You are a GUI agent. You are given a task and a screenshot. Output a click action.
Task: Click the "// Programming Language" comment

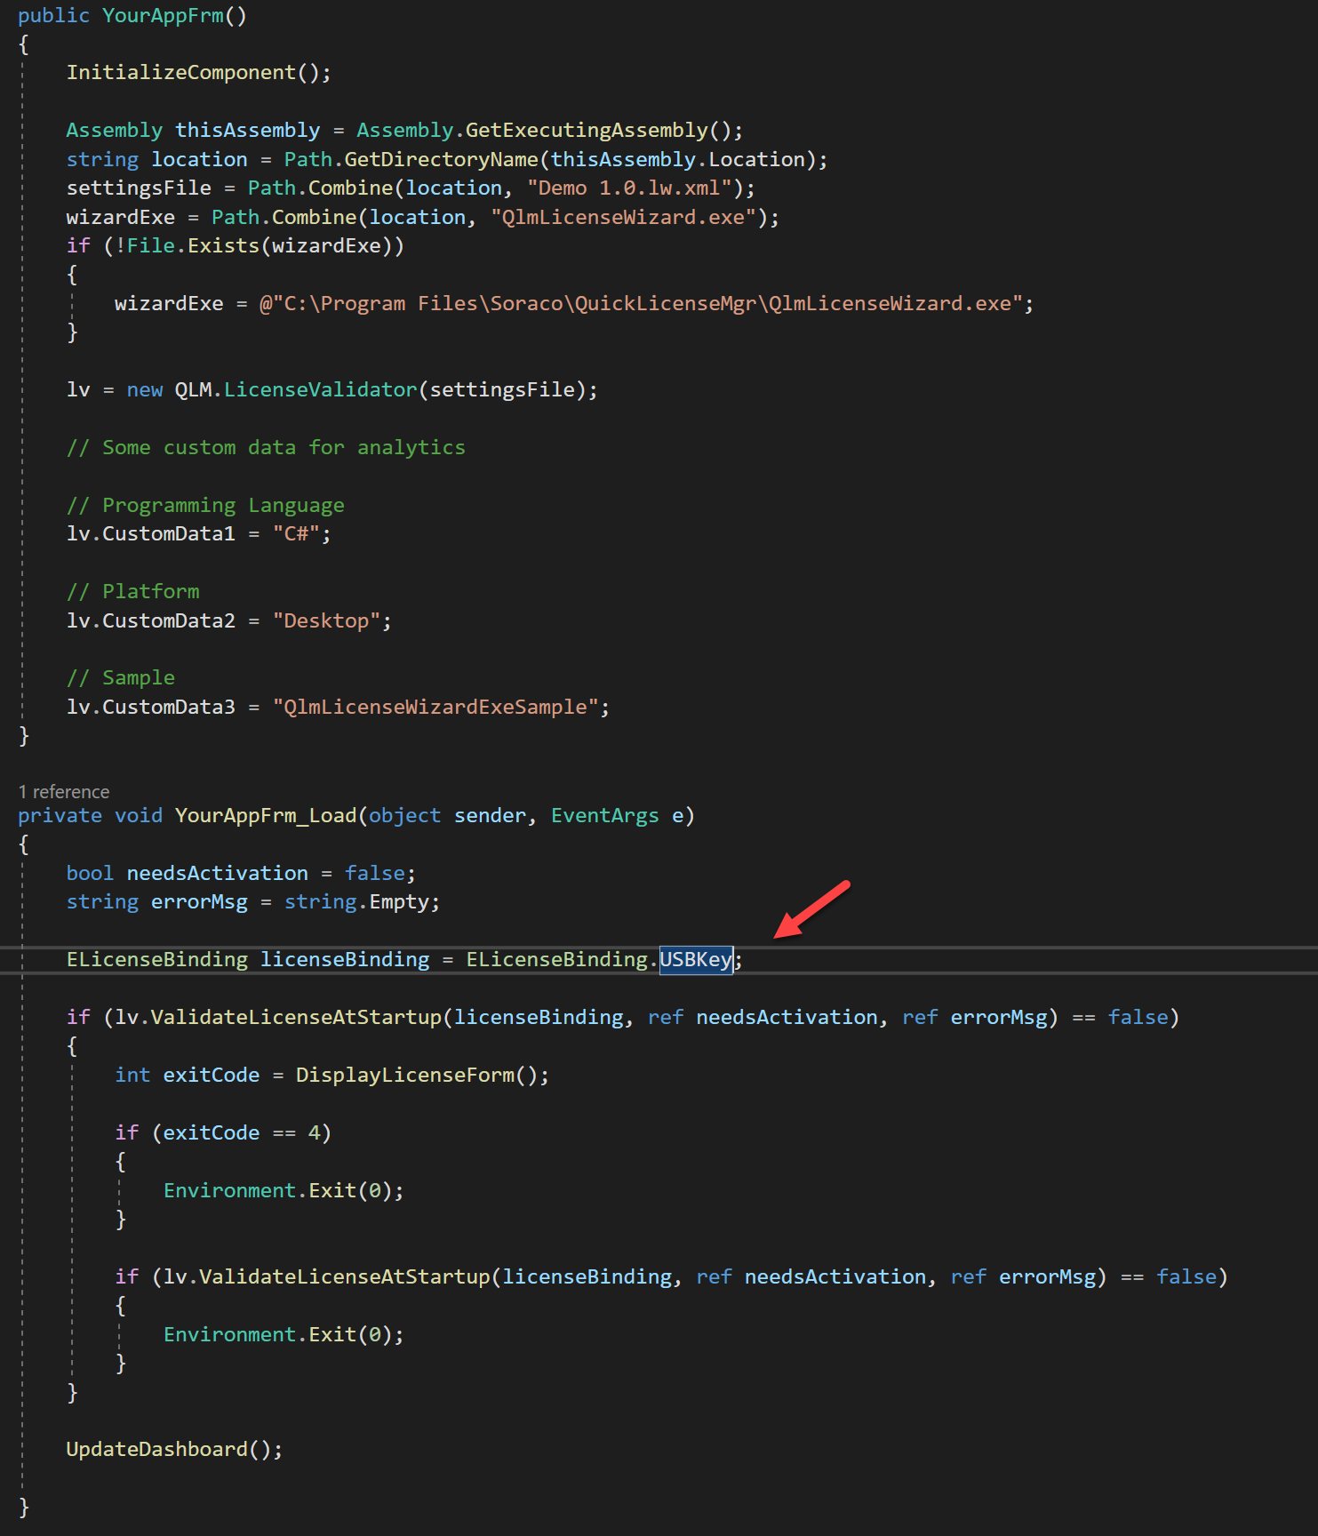pos(205,505)
